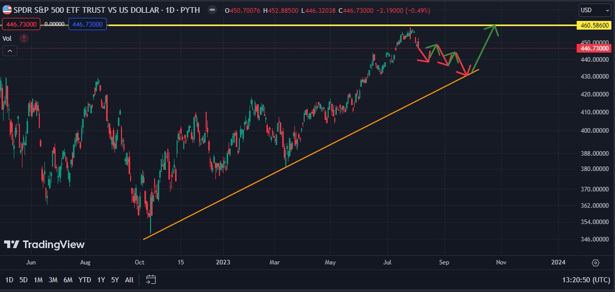Click the 420.00000 price axis label

pos(595,94)
